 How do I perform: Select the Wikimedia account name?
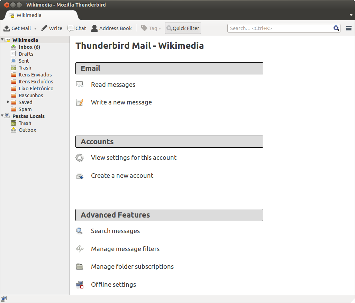[x=25, y=40]
